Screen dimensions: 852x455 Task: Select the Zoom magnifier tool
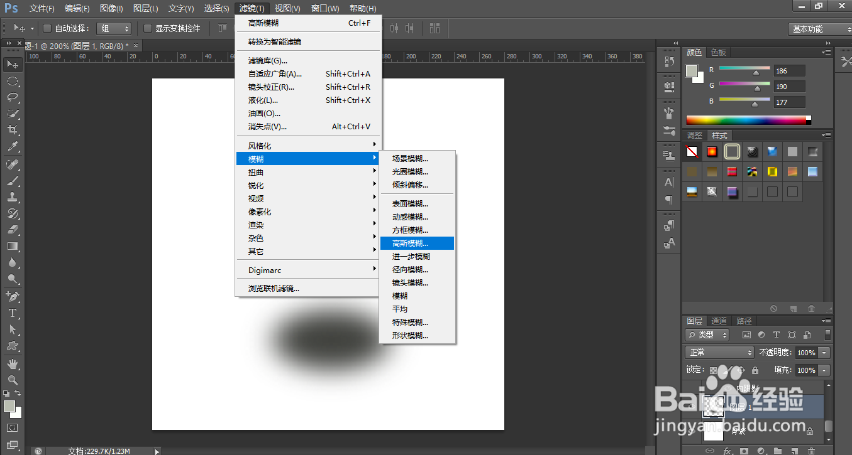click(x=13, y=380)
